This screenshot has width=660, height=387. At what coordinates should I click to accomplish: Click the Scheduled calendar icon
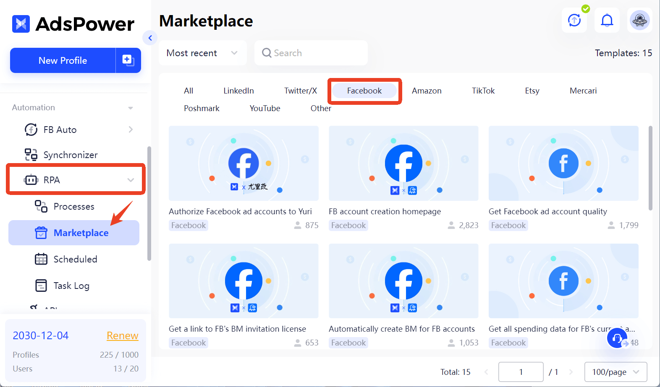click(41, 259)
